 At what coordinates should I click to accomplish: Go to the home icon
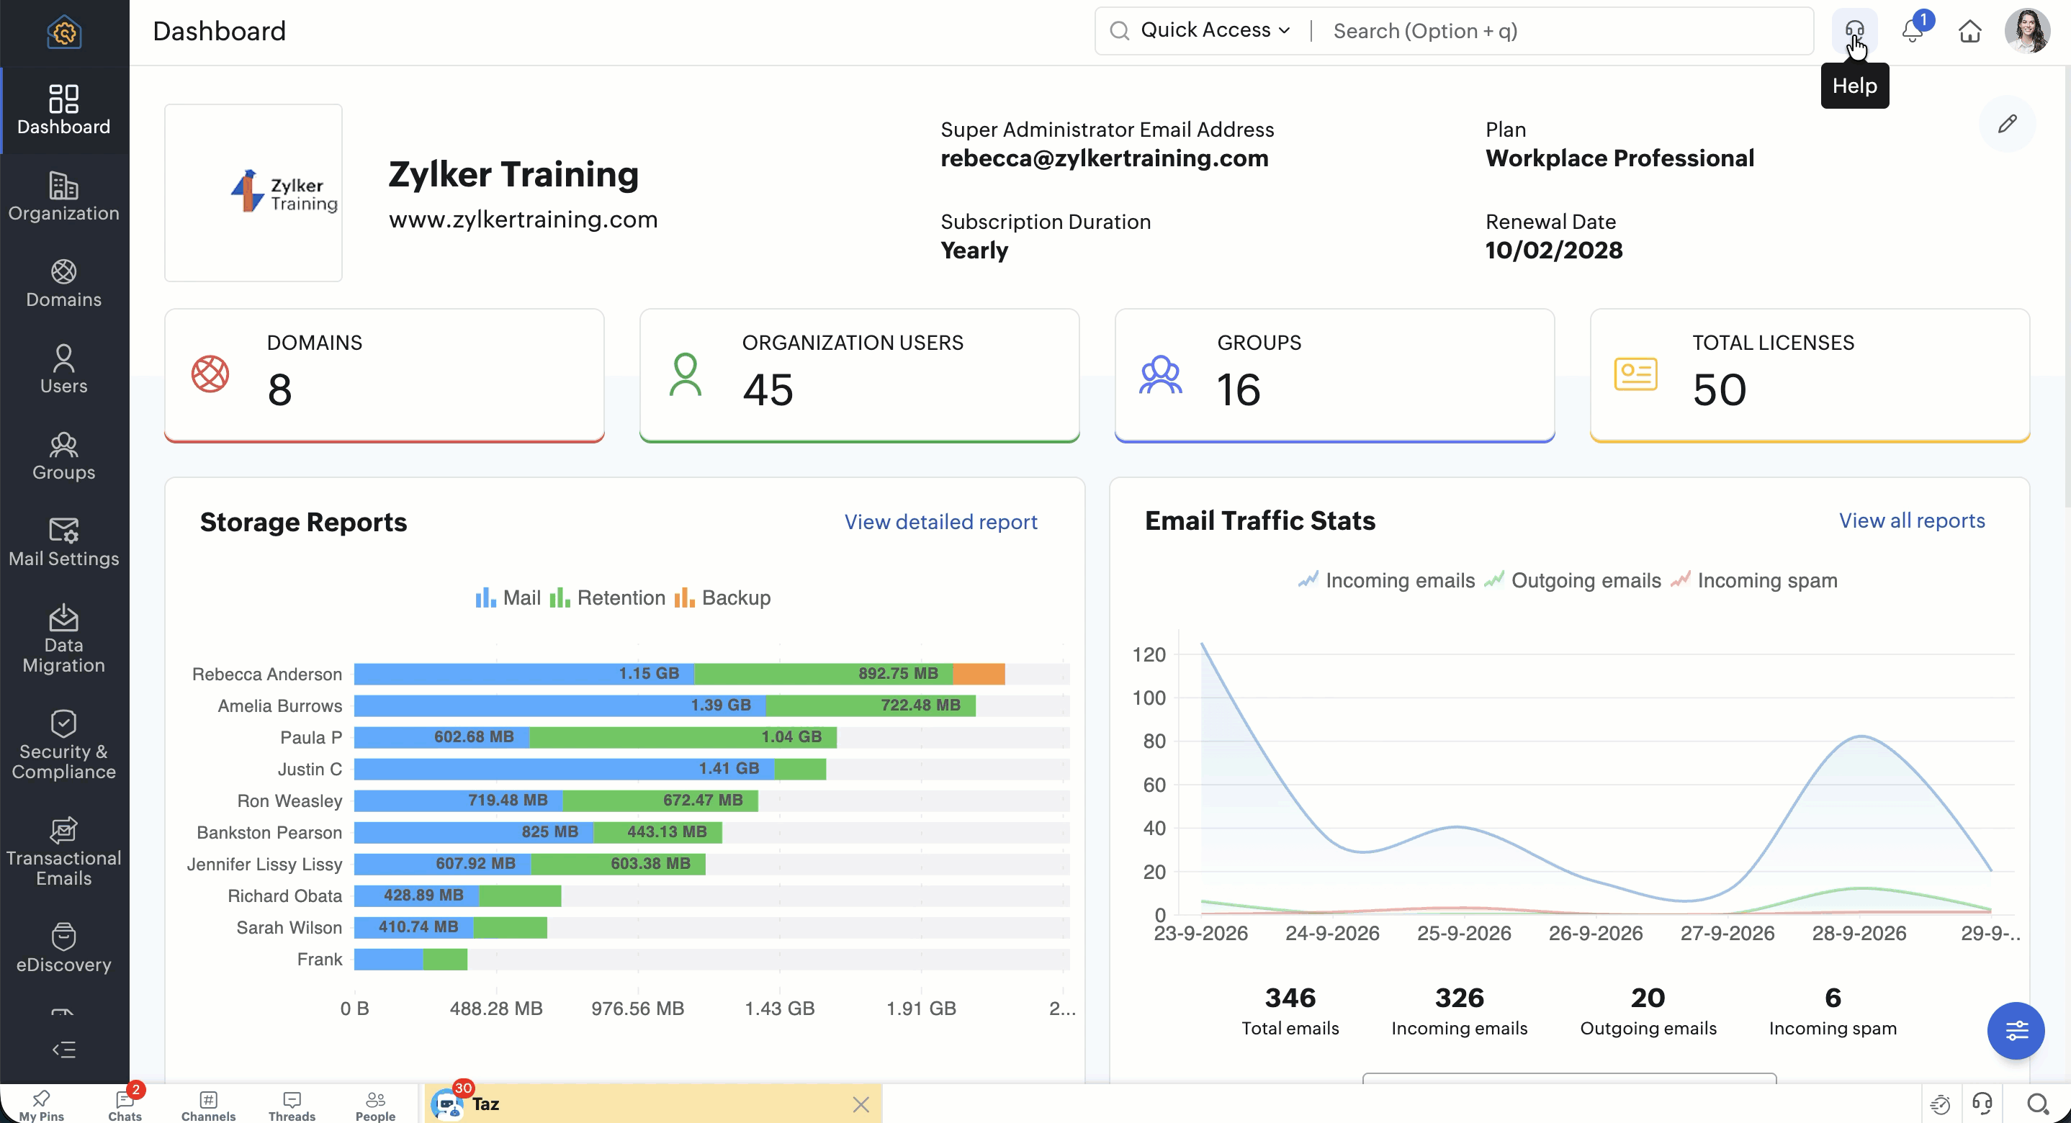[1969, 32]
